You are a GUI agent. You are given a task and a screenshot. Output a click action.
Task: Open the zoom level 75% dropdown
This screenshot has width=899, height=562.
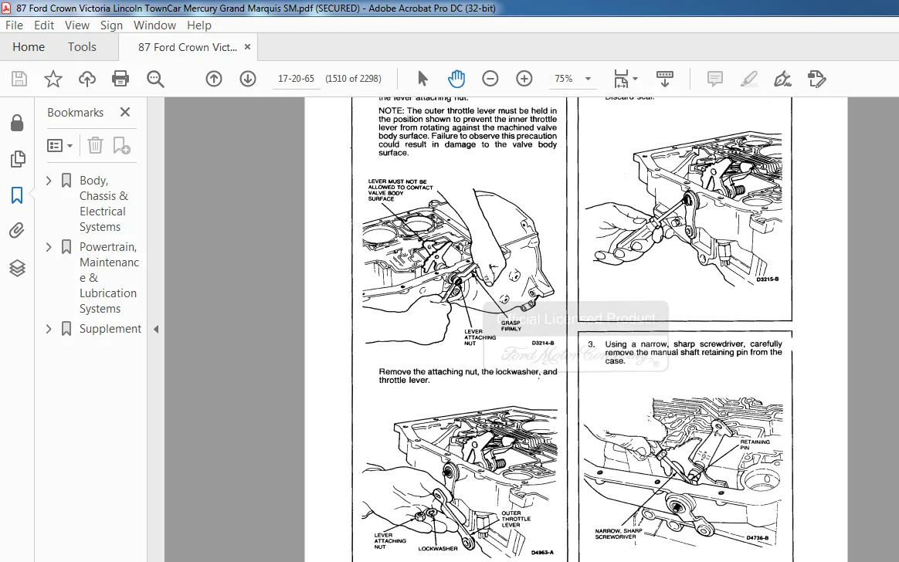pos(588,79)
